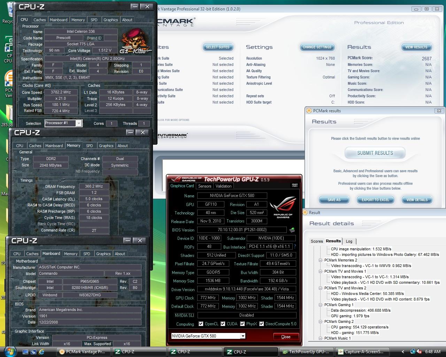
Task: Select CPU gaming: 554.129 operations/s row
Action: (x=360, y=327)
